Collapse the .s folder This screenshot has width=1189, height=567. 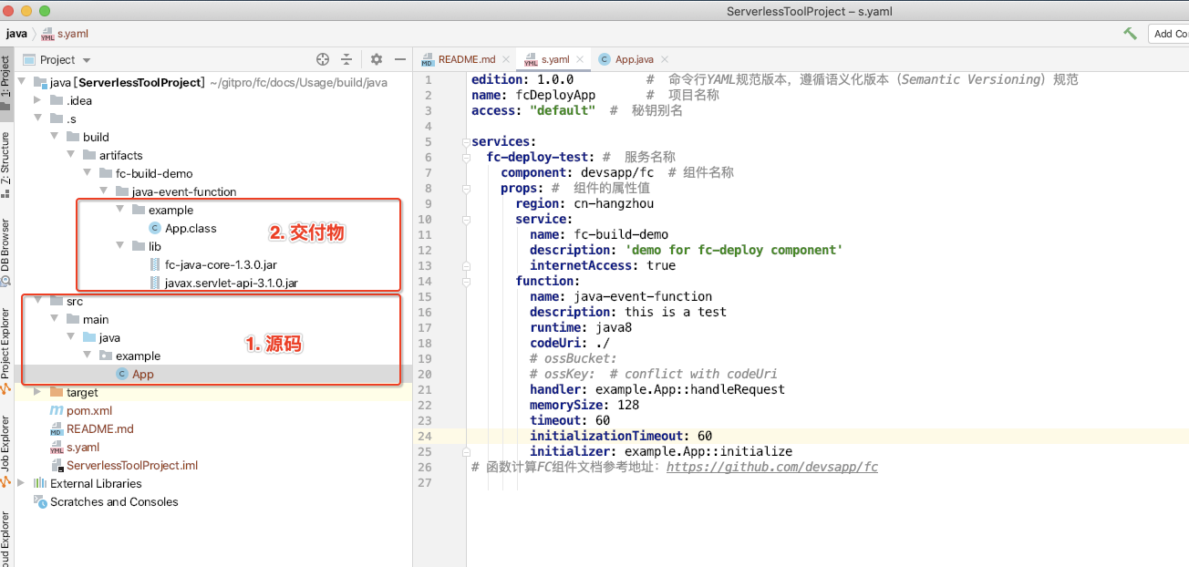point(38,119)
